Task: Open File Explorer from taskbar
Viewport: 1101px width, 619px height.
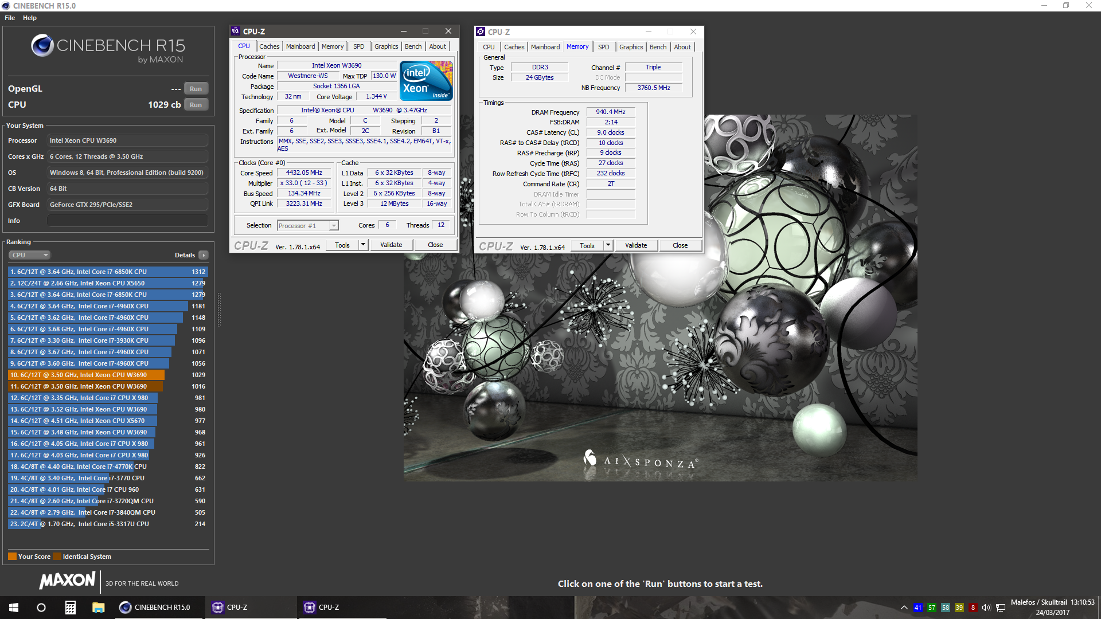Action: tap(98, 608)
